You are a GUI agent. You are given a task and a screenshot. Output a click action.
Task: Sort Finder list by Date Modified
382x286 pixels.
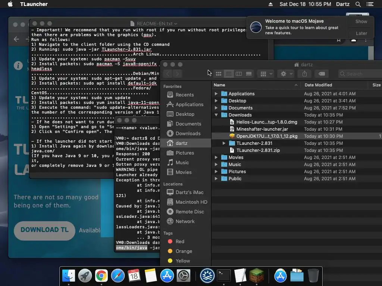tap(334, 85)
